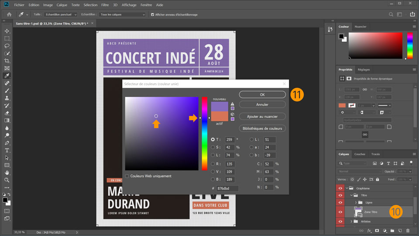419x236 pixels.
Task: Create a new group folder icon
Action: [392, 230]
